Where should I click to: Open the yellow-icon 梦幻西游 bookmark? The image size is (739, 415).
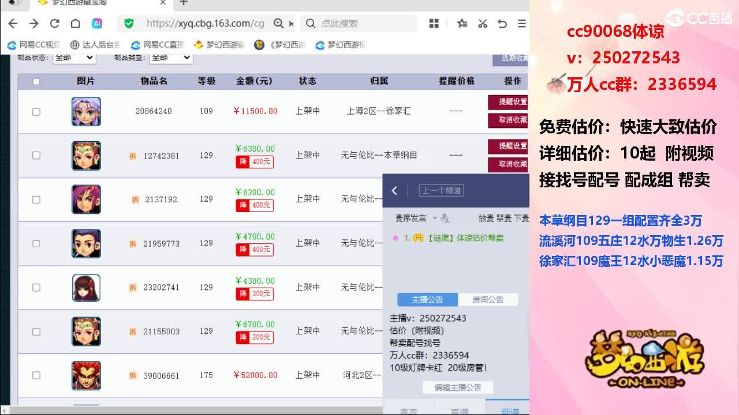pos(219,45)
